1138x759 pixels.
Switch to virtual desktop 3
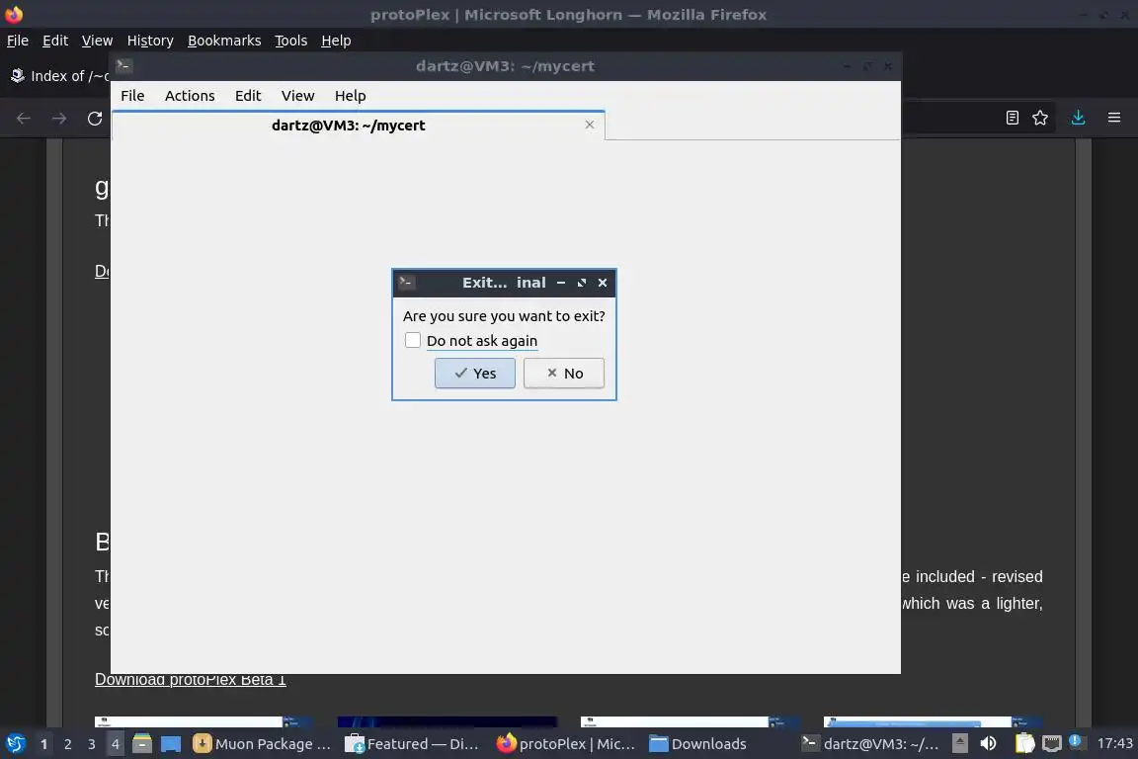tap(92, 744)
